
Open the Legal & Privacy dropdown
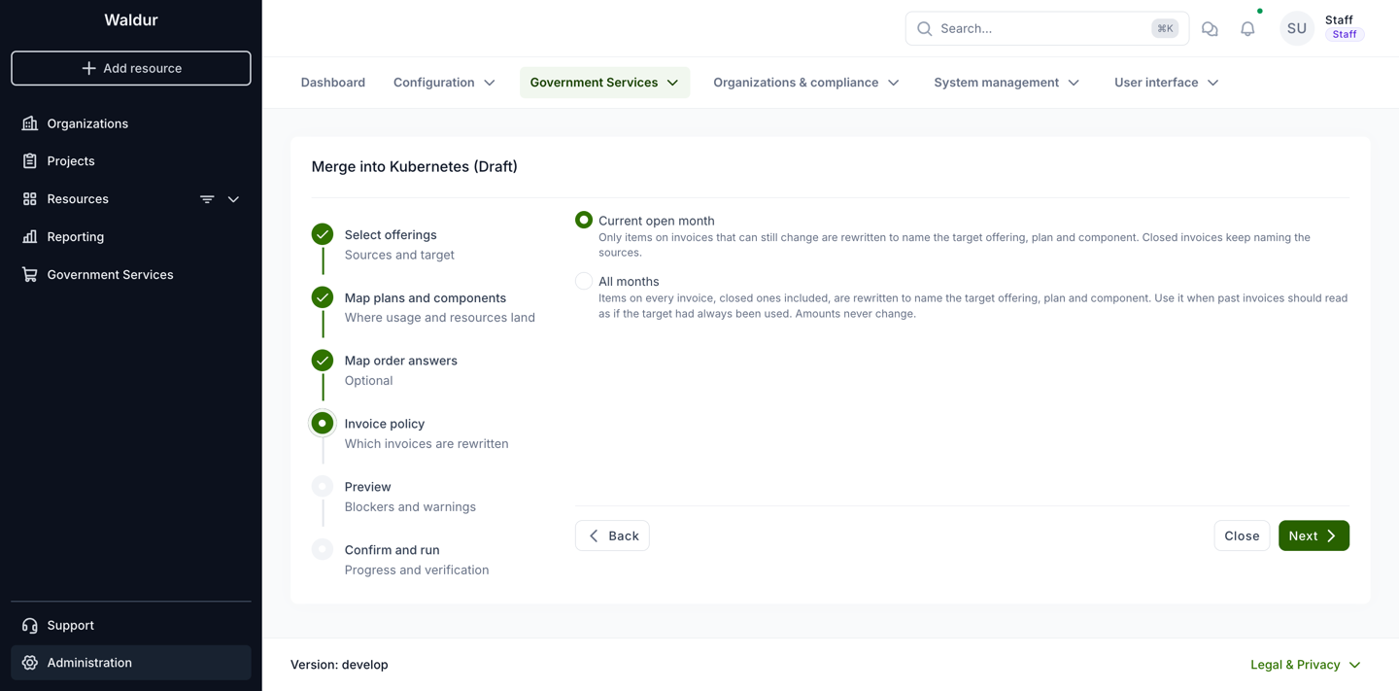click(x=1305, y=665)
